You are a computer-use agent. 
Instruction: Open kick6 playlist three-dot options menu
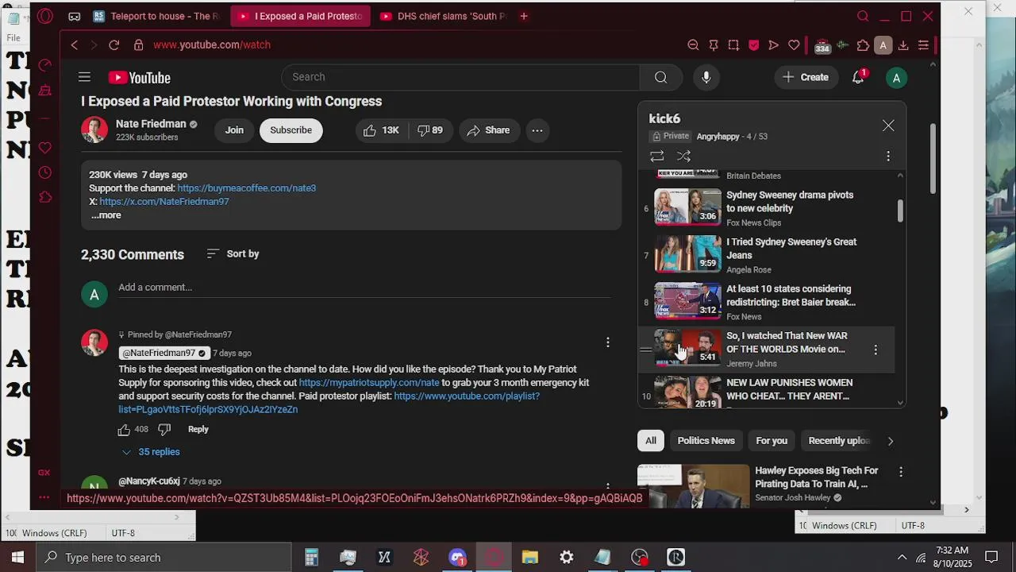888,157
